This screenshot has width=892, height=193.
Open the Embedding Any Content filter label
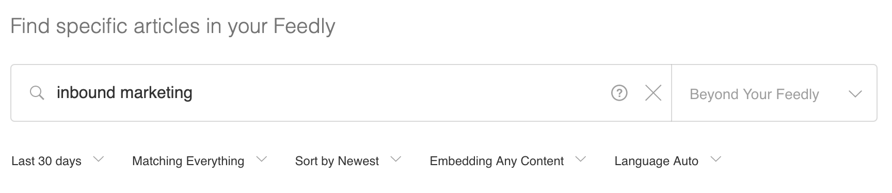point(497,161)
